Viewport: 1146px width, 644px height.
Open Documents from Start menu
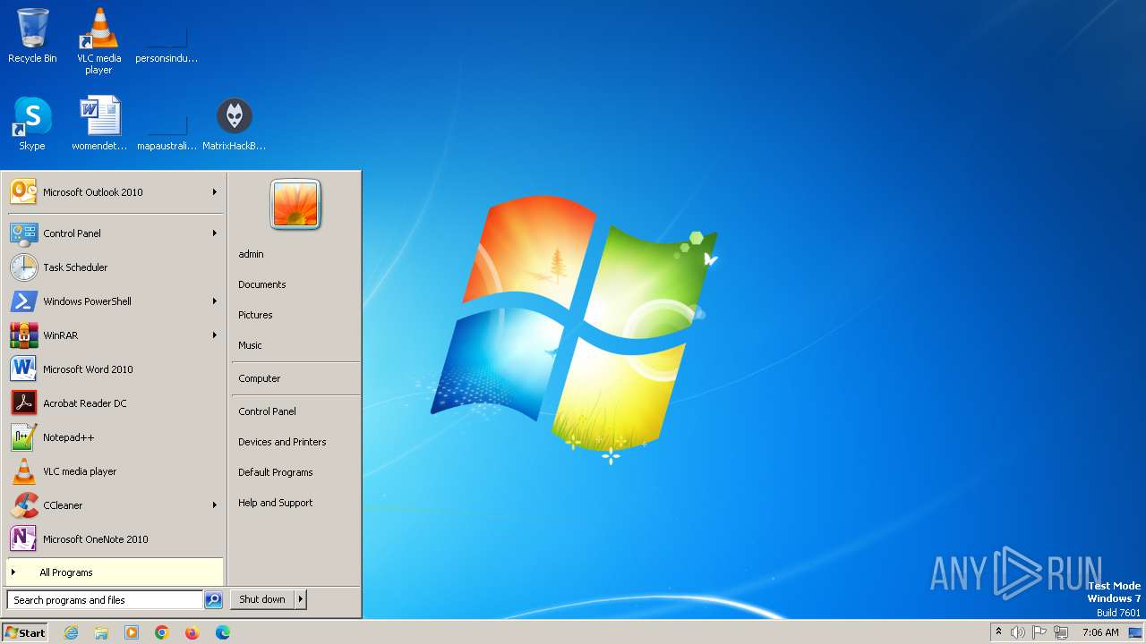click(x=295, y=284)
